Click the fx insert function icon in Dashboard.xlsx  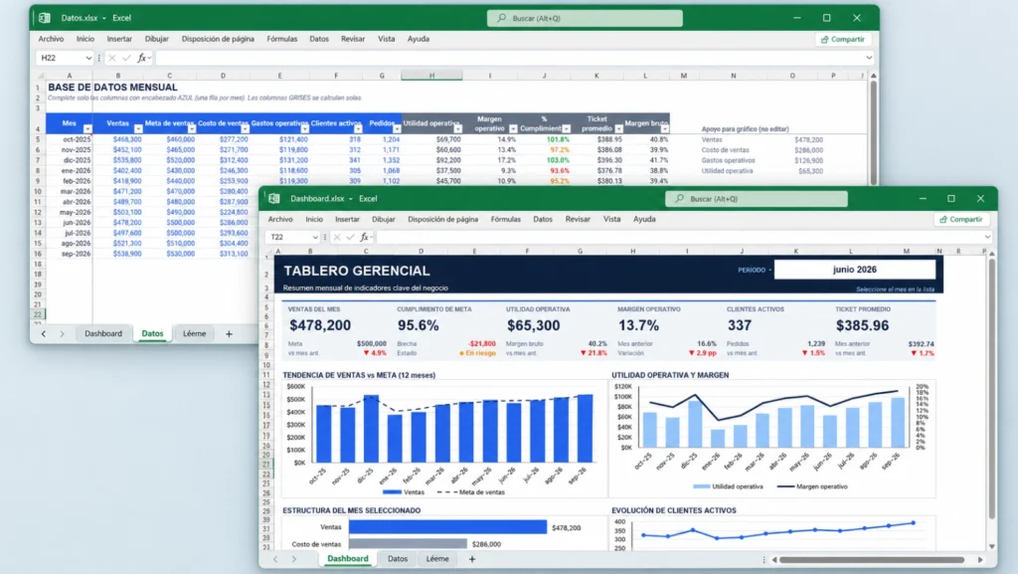(365, 237)
